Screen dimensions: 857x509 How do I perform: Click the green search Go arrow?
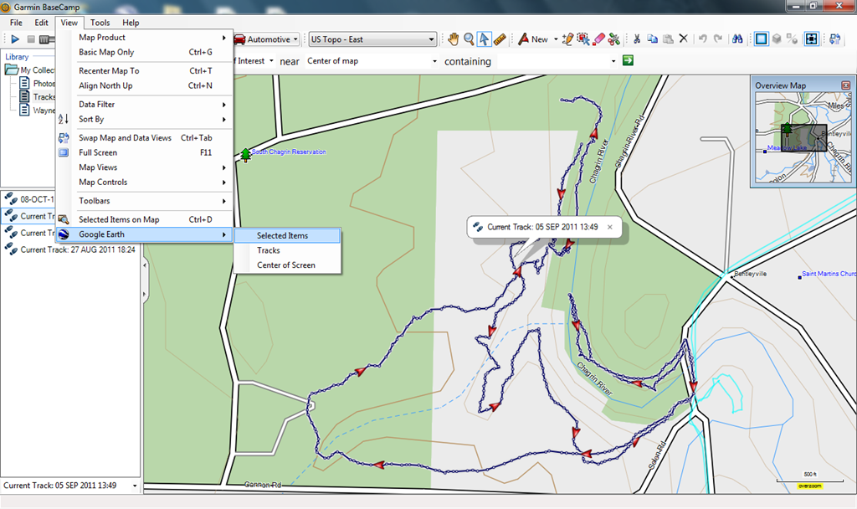click(x=628, y=61)
